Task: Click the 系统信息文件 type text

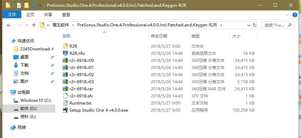Action: click(204, 53)
